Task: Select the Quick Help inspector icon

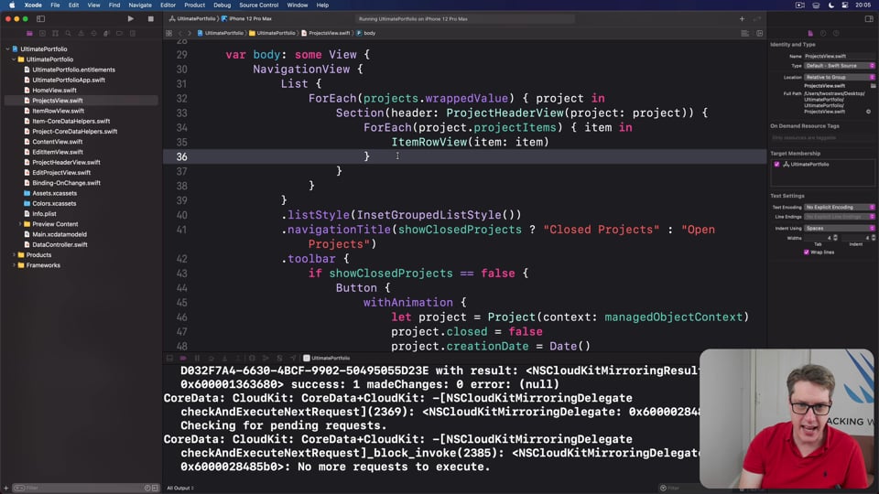Action: pos(836,33)
